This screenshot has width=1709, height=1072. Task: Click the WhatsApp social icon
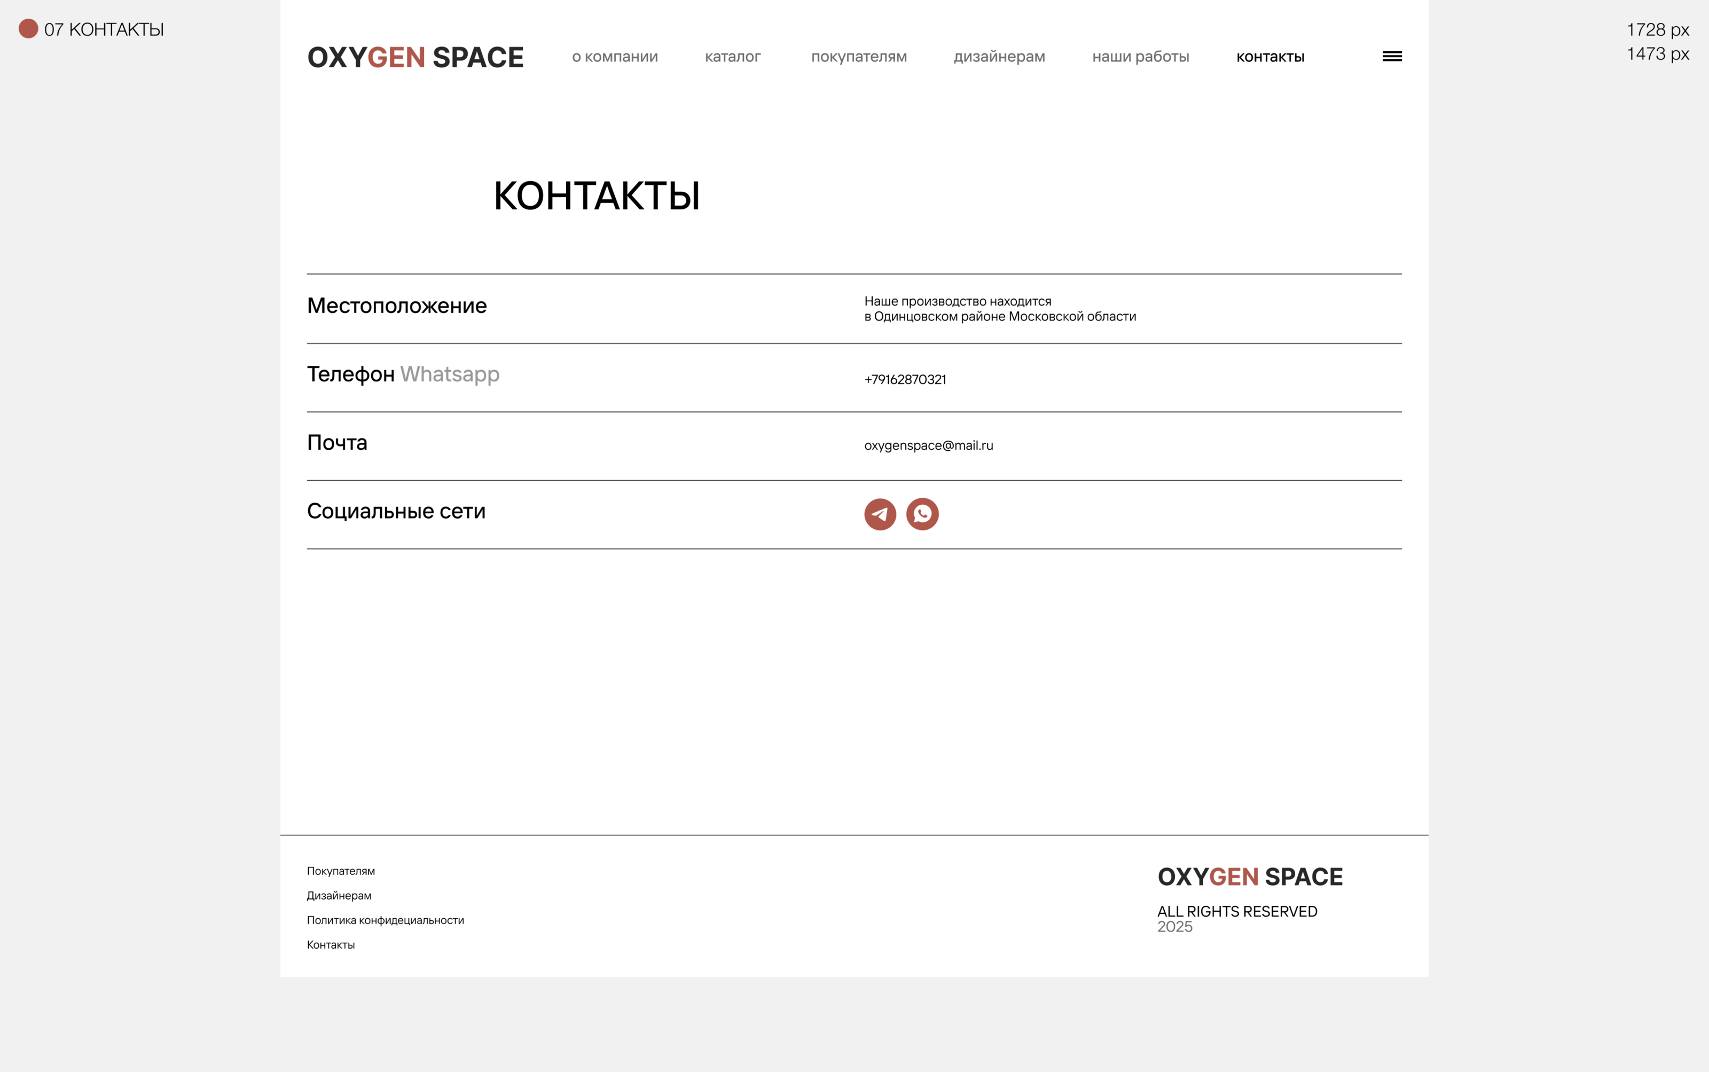point(922,514)
